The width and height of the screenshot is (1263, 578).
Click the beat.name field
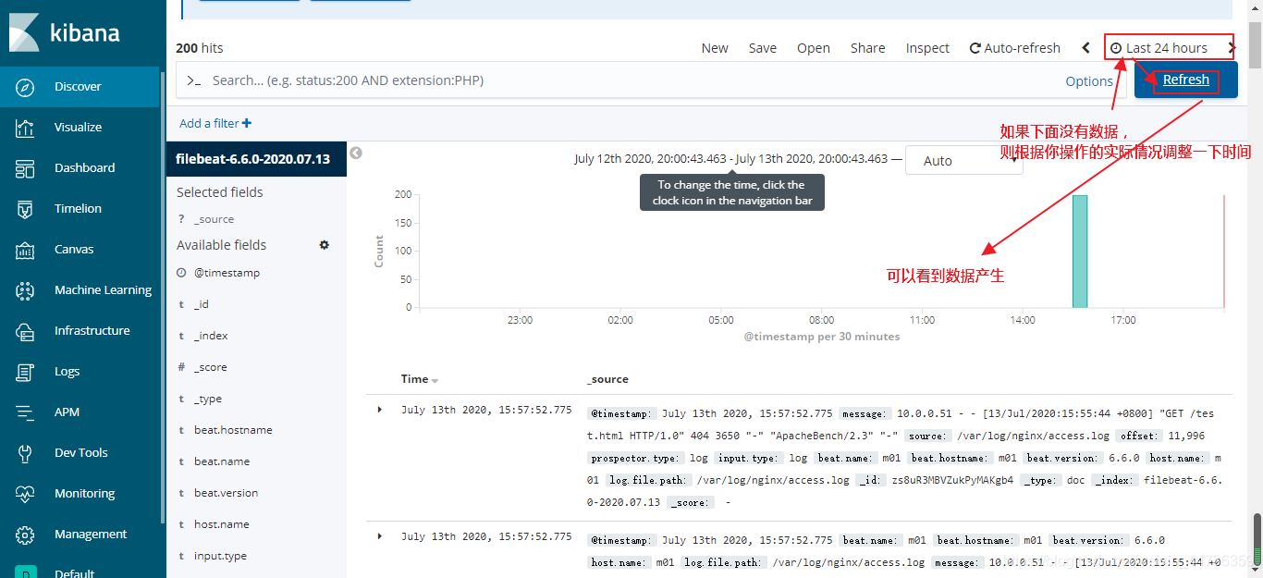click(222, 461)
